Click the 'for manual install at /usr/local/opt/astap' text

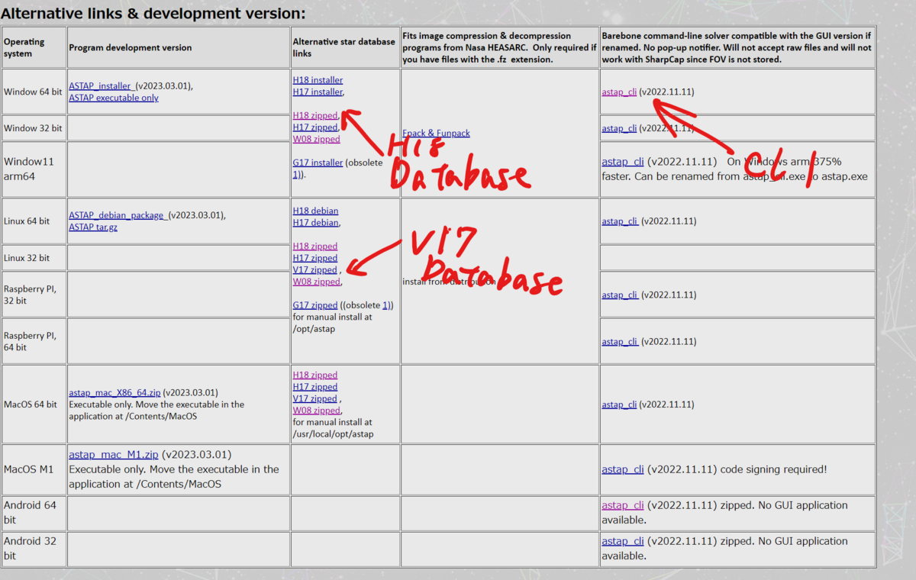(333, 428)
